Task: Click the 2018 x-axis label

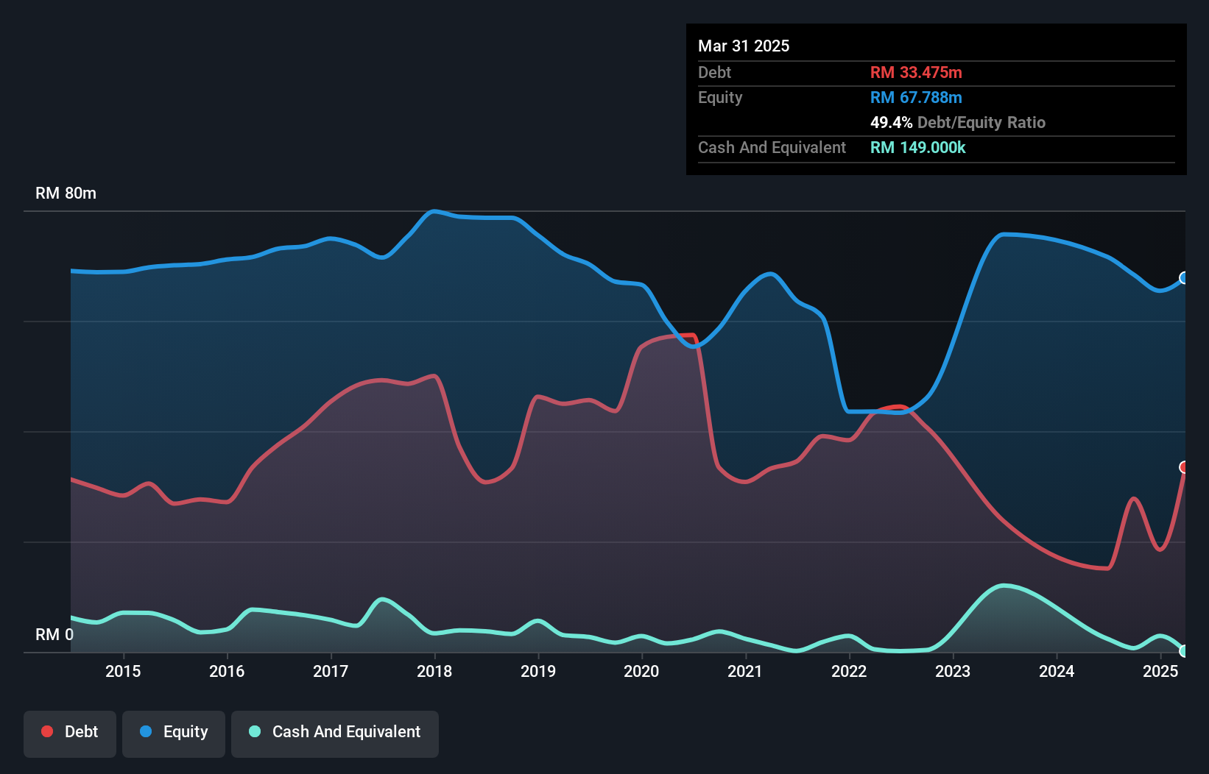Action: coord(434,671)
